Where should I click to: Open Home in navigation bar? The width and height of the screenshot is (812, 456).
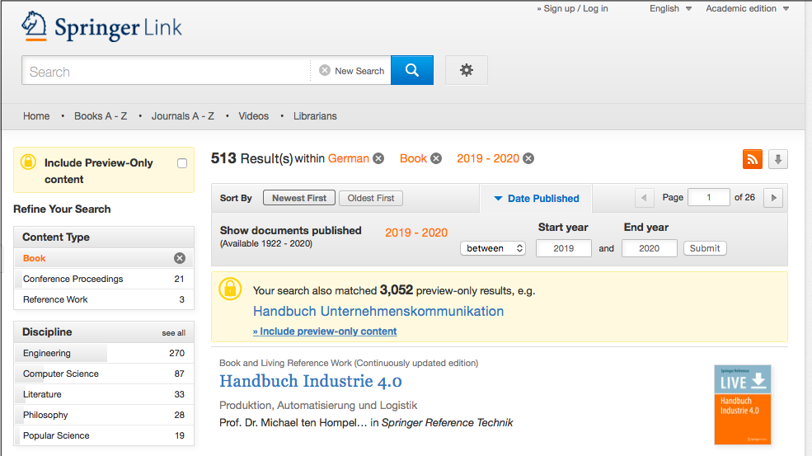36,116
